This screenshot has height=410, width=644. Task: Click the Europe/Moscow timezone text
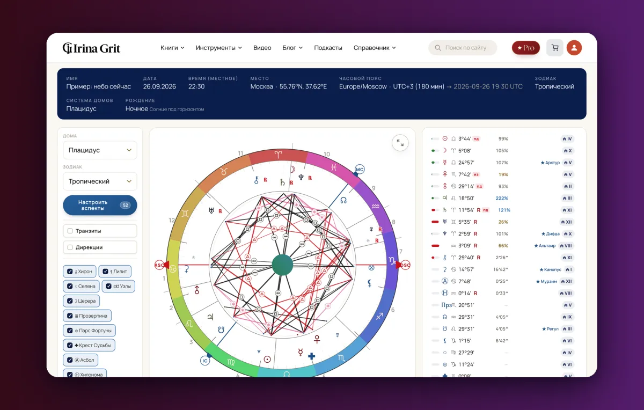click(363, 86)
